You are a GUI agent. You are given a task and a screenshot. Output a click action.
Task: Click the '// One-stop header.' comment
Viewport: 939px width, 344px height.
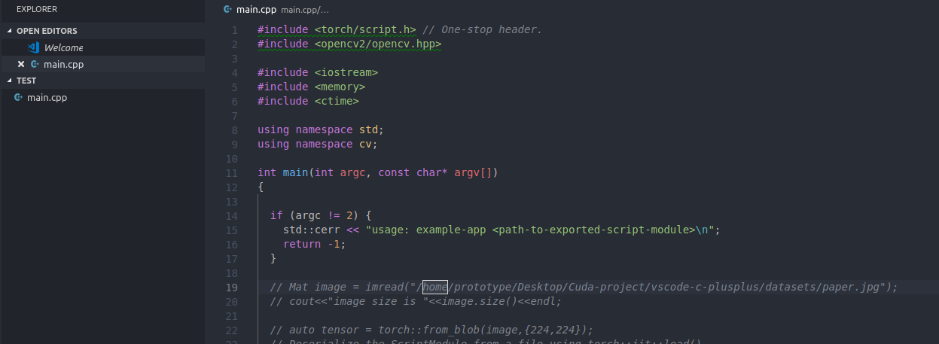click(483, 29)
